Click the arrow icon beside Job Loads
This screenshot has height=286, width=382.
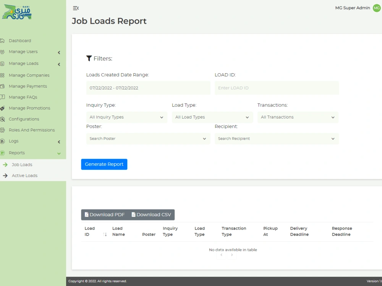5,165
